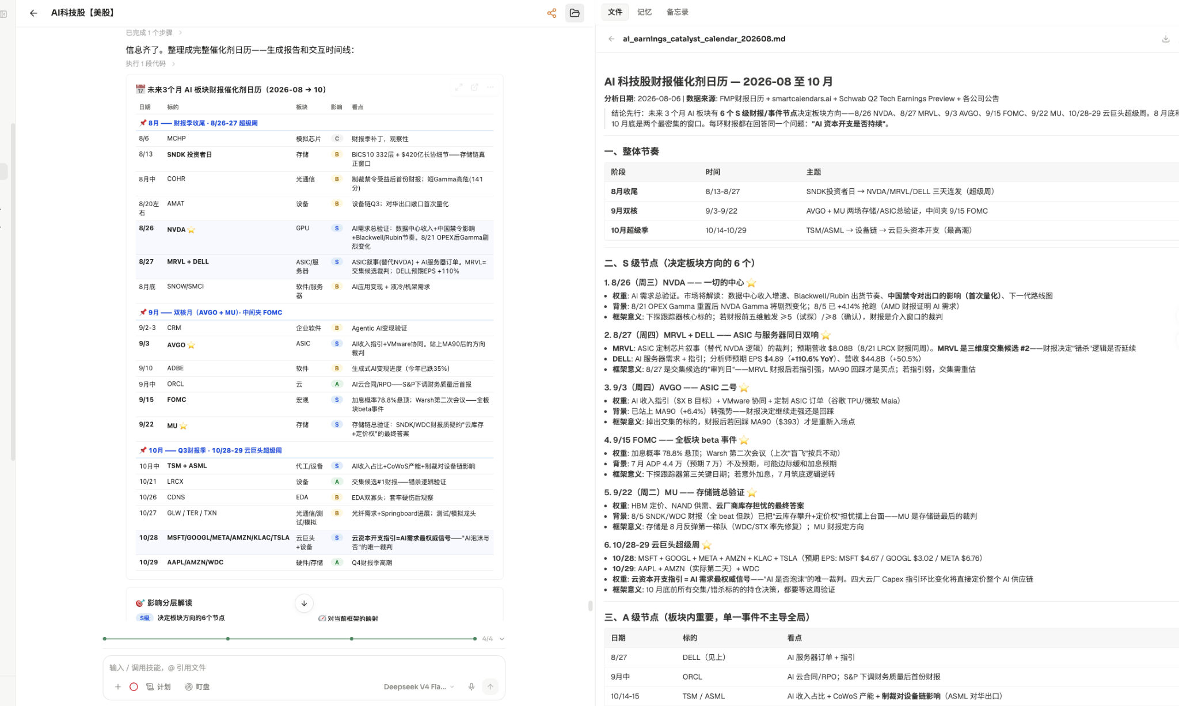Switch to the 记忆 tab
This screenshot has height=706, width=1179.
click(644, 12)
